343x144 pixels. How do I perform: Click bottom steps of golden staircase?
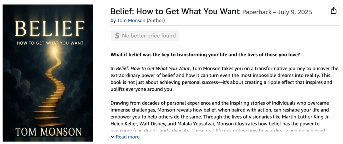44,113
